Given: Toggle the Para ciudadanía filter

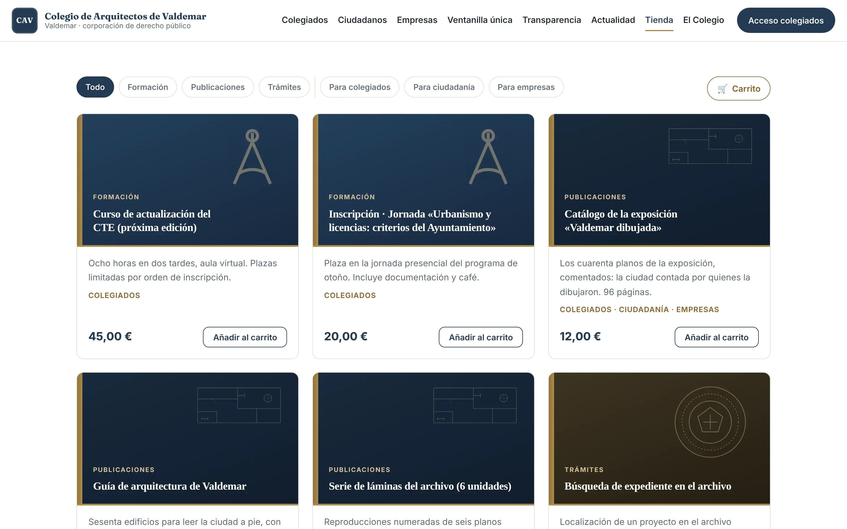Looking at the screenshot, I should (444, 87).
